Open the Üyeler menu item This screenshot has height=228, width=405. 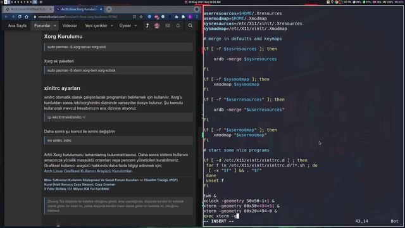point(125,26)
